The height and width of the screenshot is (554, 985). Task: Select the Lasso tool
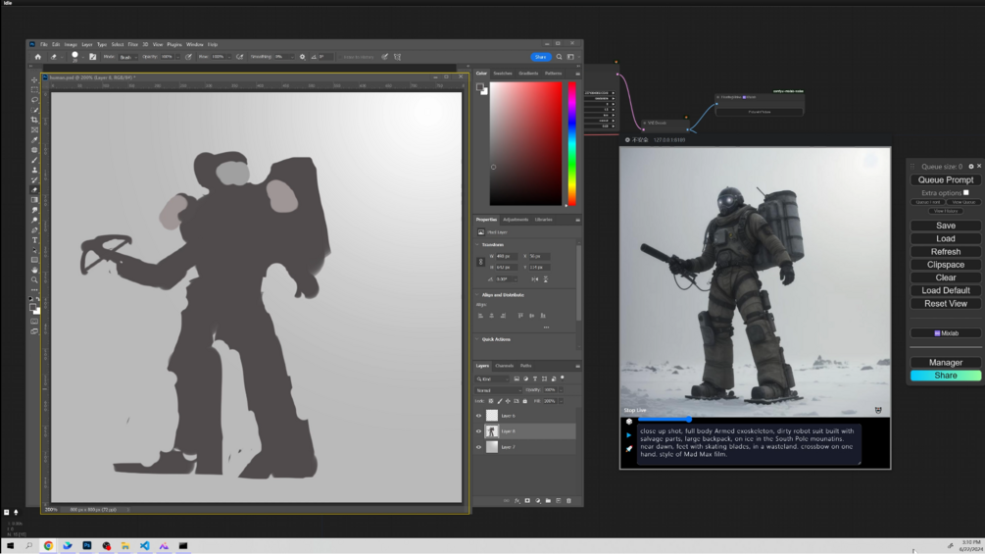(35, 99)
